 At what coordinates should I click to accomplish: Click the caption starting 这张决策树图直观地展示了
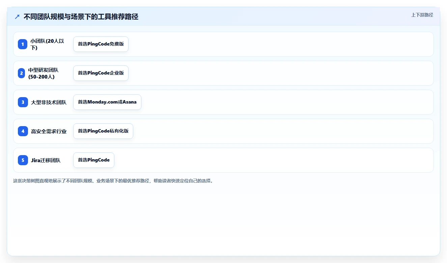[113, 181]
